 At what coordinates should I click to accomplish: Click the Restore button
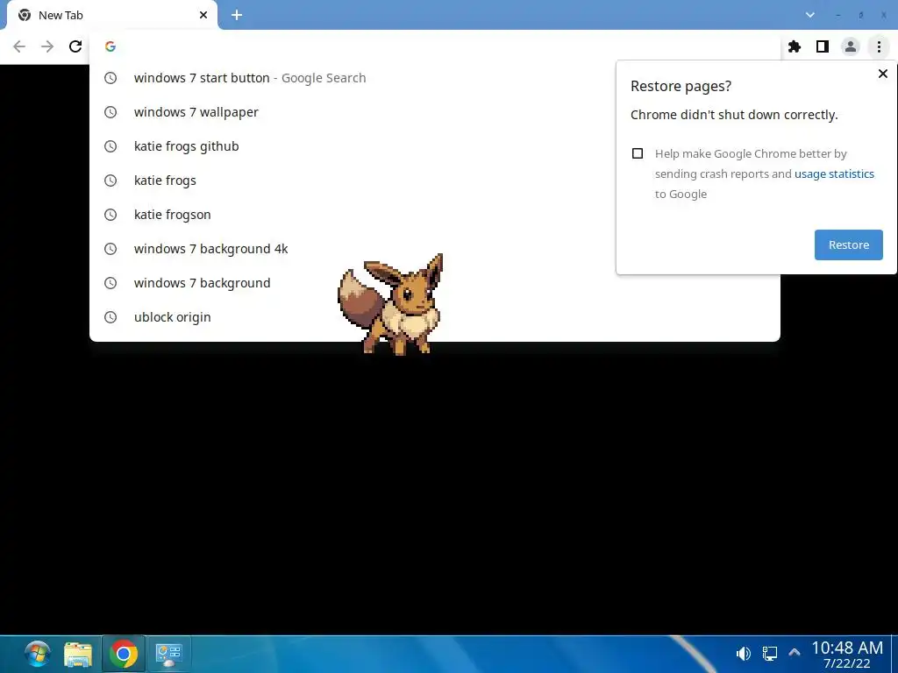(849, 245)
